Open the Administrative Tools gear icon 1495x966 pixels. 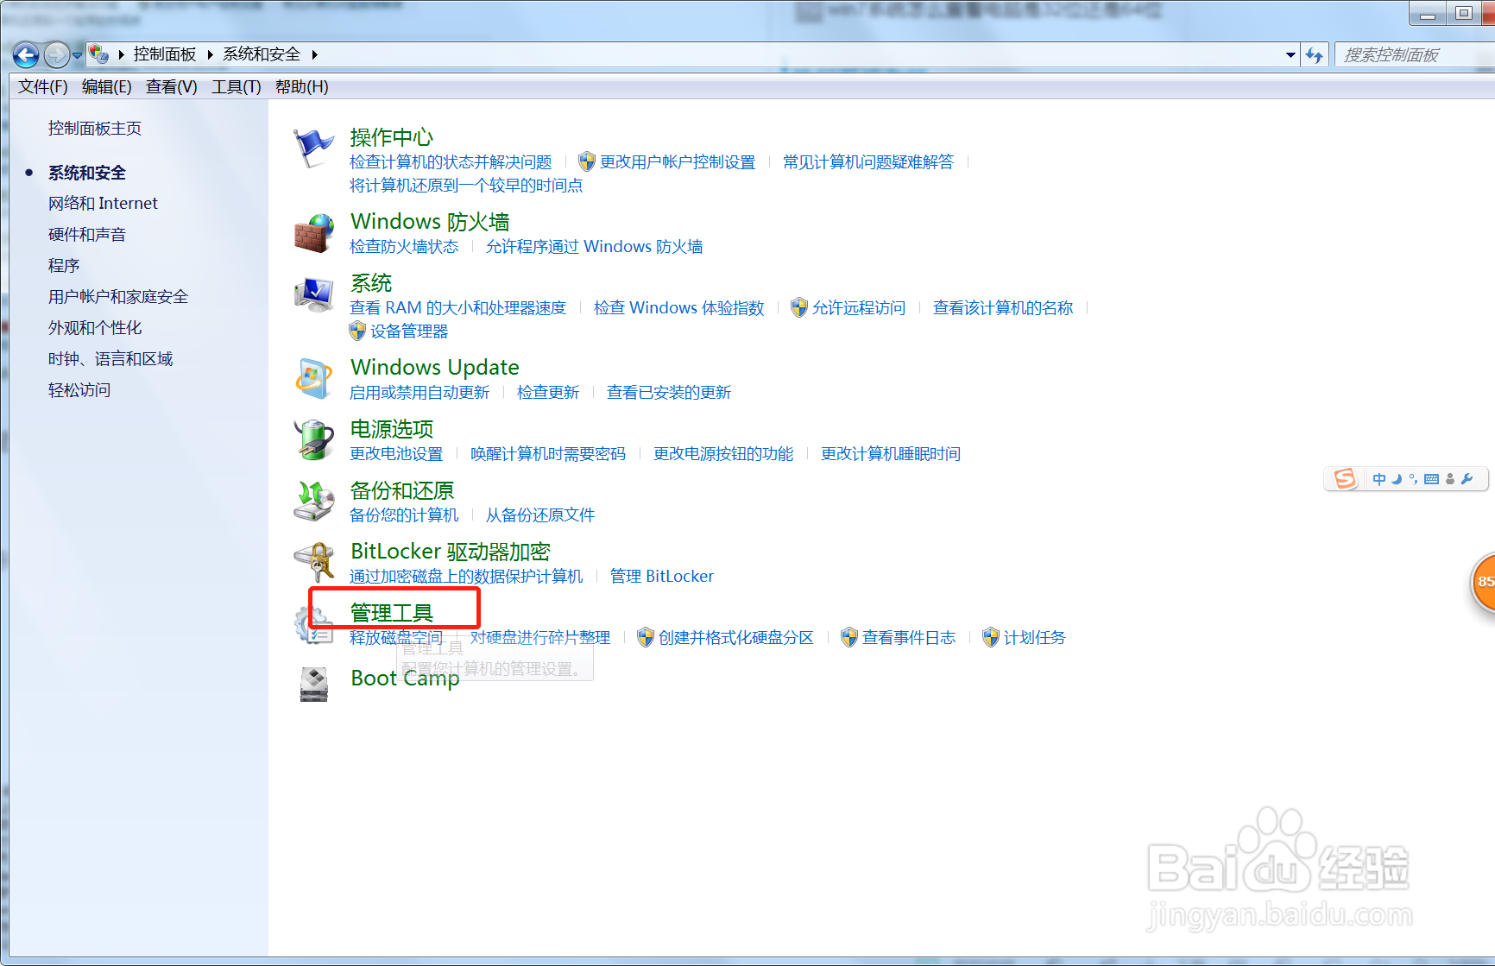point(313,625)
